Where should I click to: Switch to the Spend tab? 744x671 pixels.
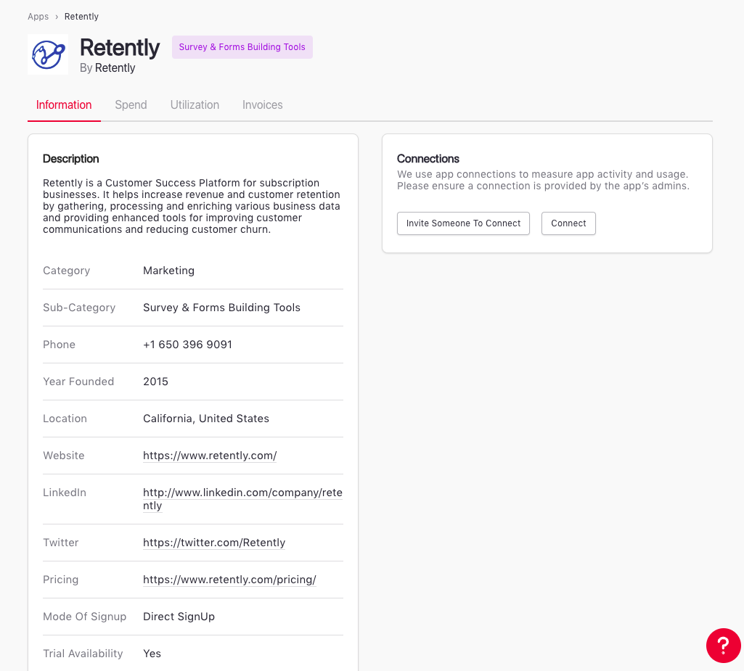(x=131, y=104)
